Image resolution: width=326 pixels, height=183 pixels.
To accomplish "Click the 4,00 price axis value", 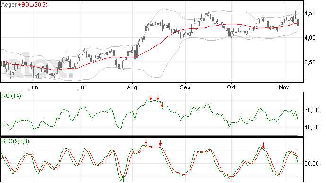I will [310, 38].
